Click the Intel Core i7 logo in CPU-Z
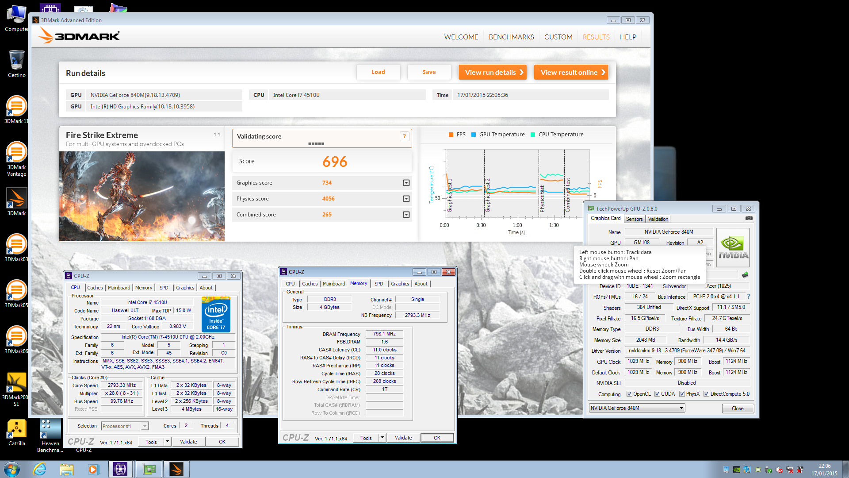Screen dimensions: 849x478 click(x=216, y=314)
